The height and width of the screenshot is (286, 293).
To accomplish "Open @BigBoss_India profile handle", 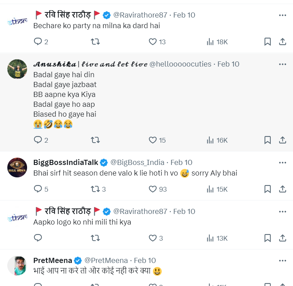I will coord(138,162).
